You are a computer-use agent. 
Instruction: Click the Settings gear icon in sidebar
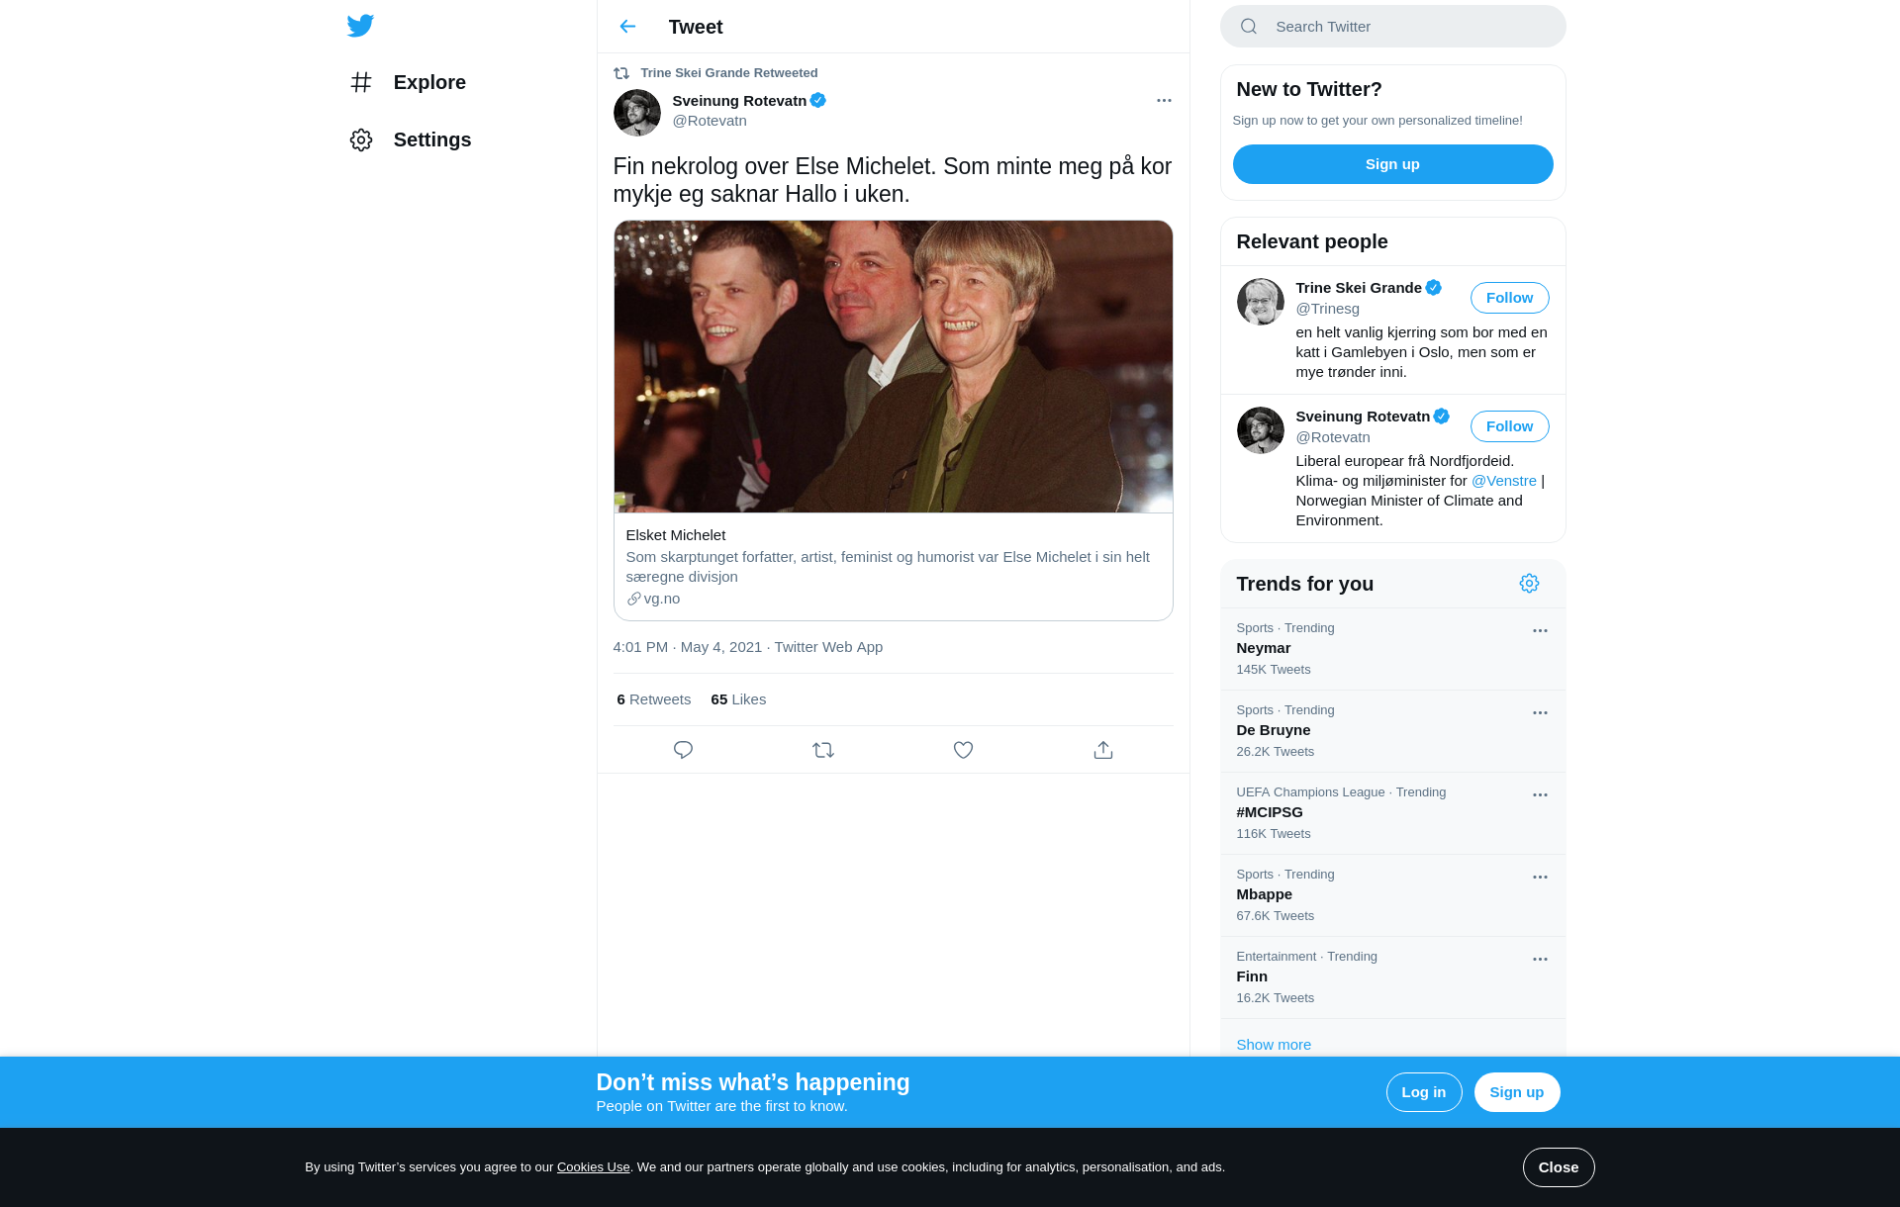361,139
